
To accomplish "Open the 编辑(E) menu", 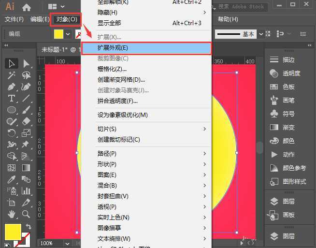I will click(40, 19).
